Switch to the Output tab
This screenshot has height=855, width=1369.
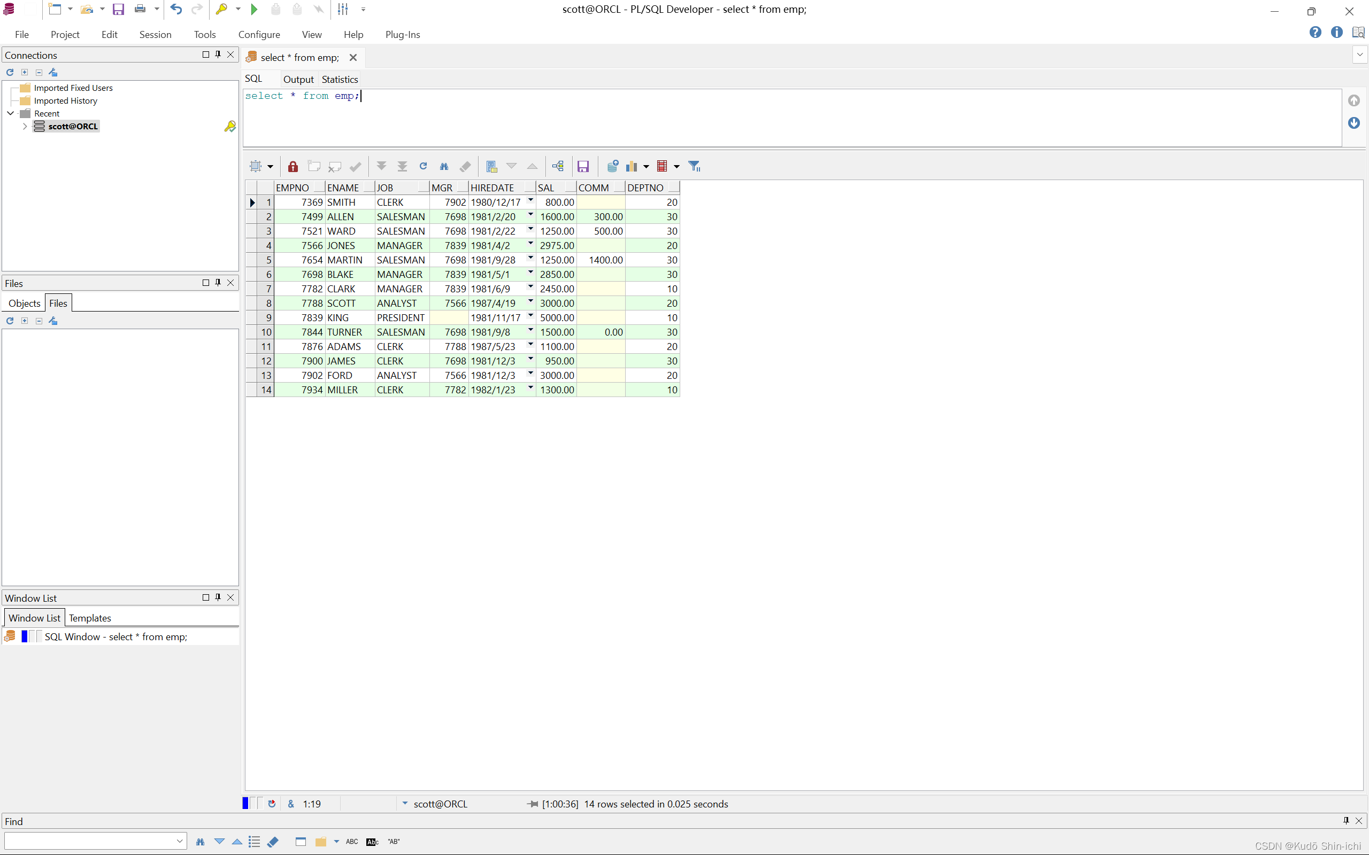point(298,79)
